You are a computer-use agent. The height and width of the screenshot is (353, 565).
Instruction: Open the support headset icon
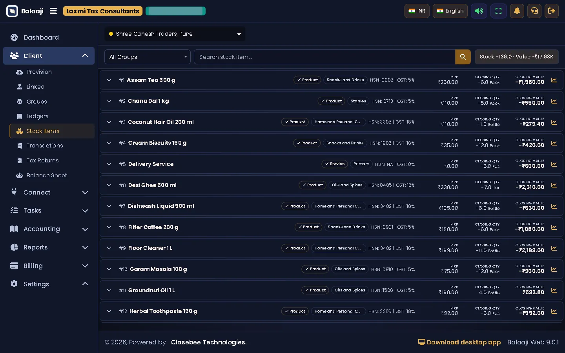[x=534, y=11]
